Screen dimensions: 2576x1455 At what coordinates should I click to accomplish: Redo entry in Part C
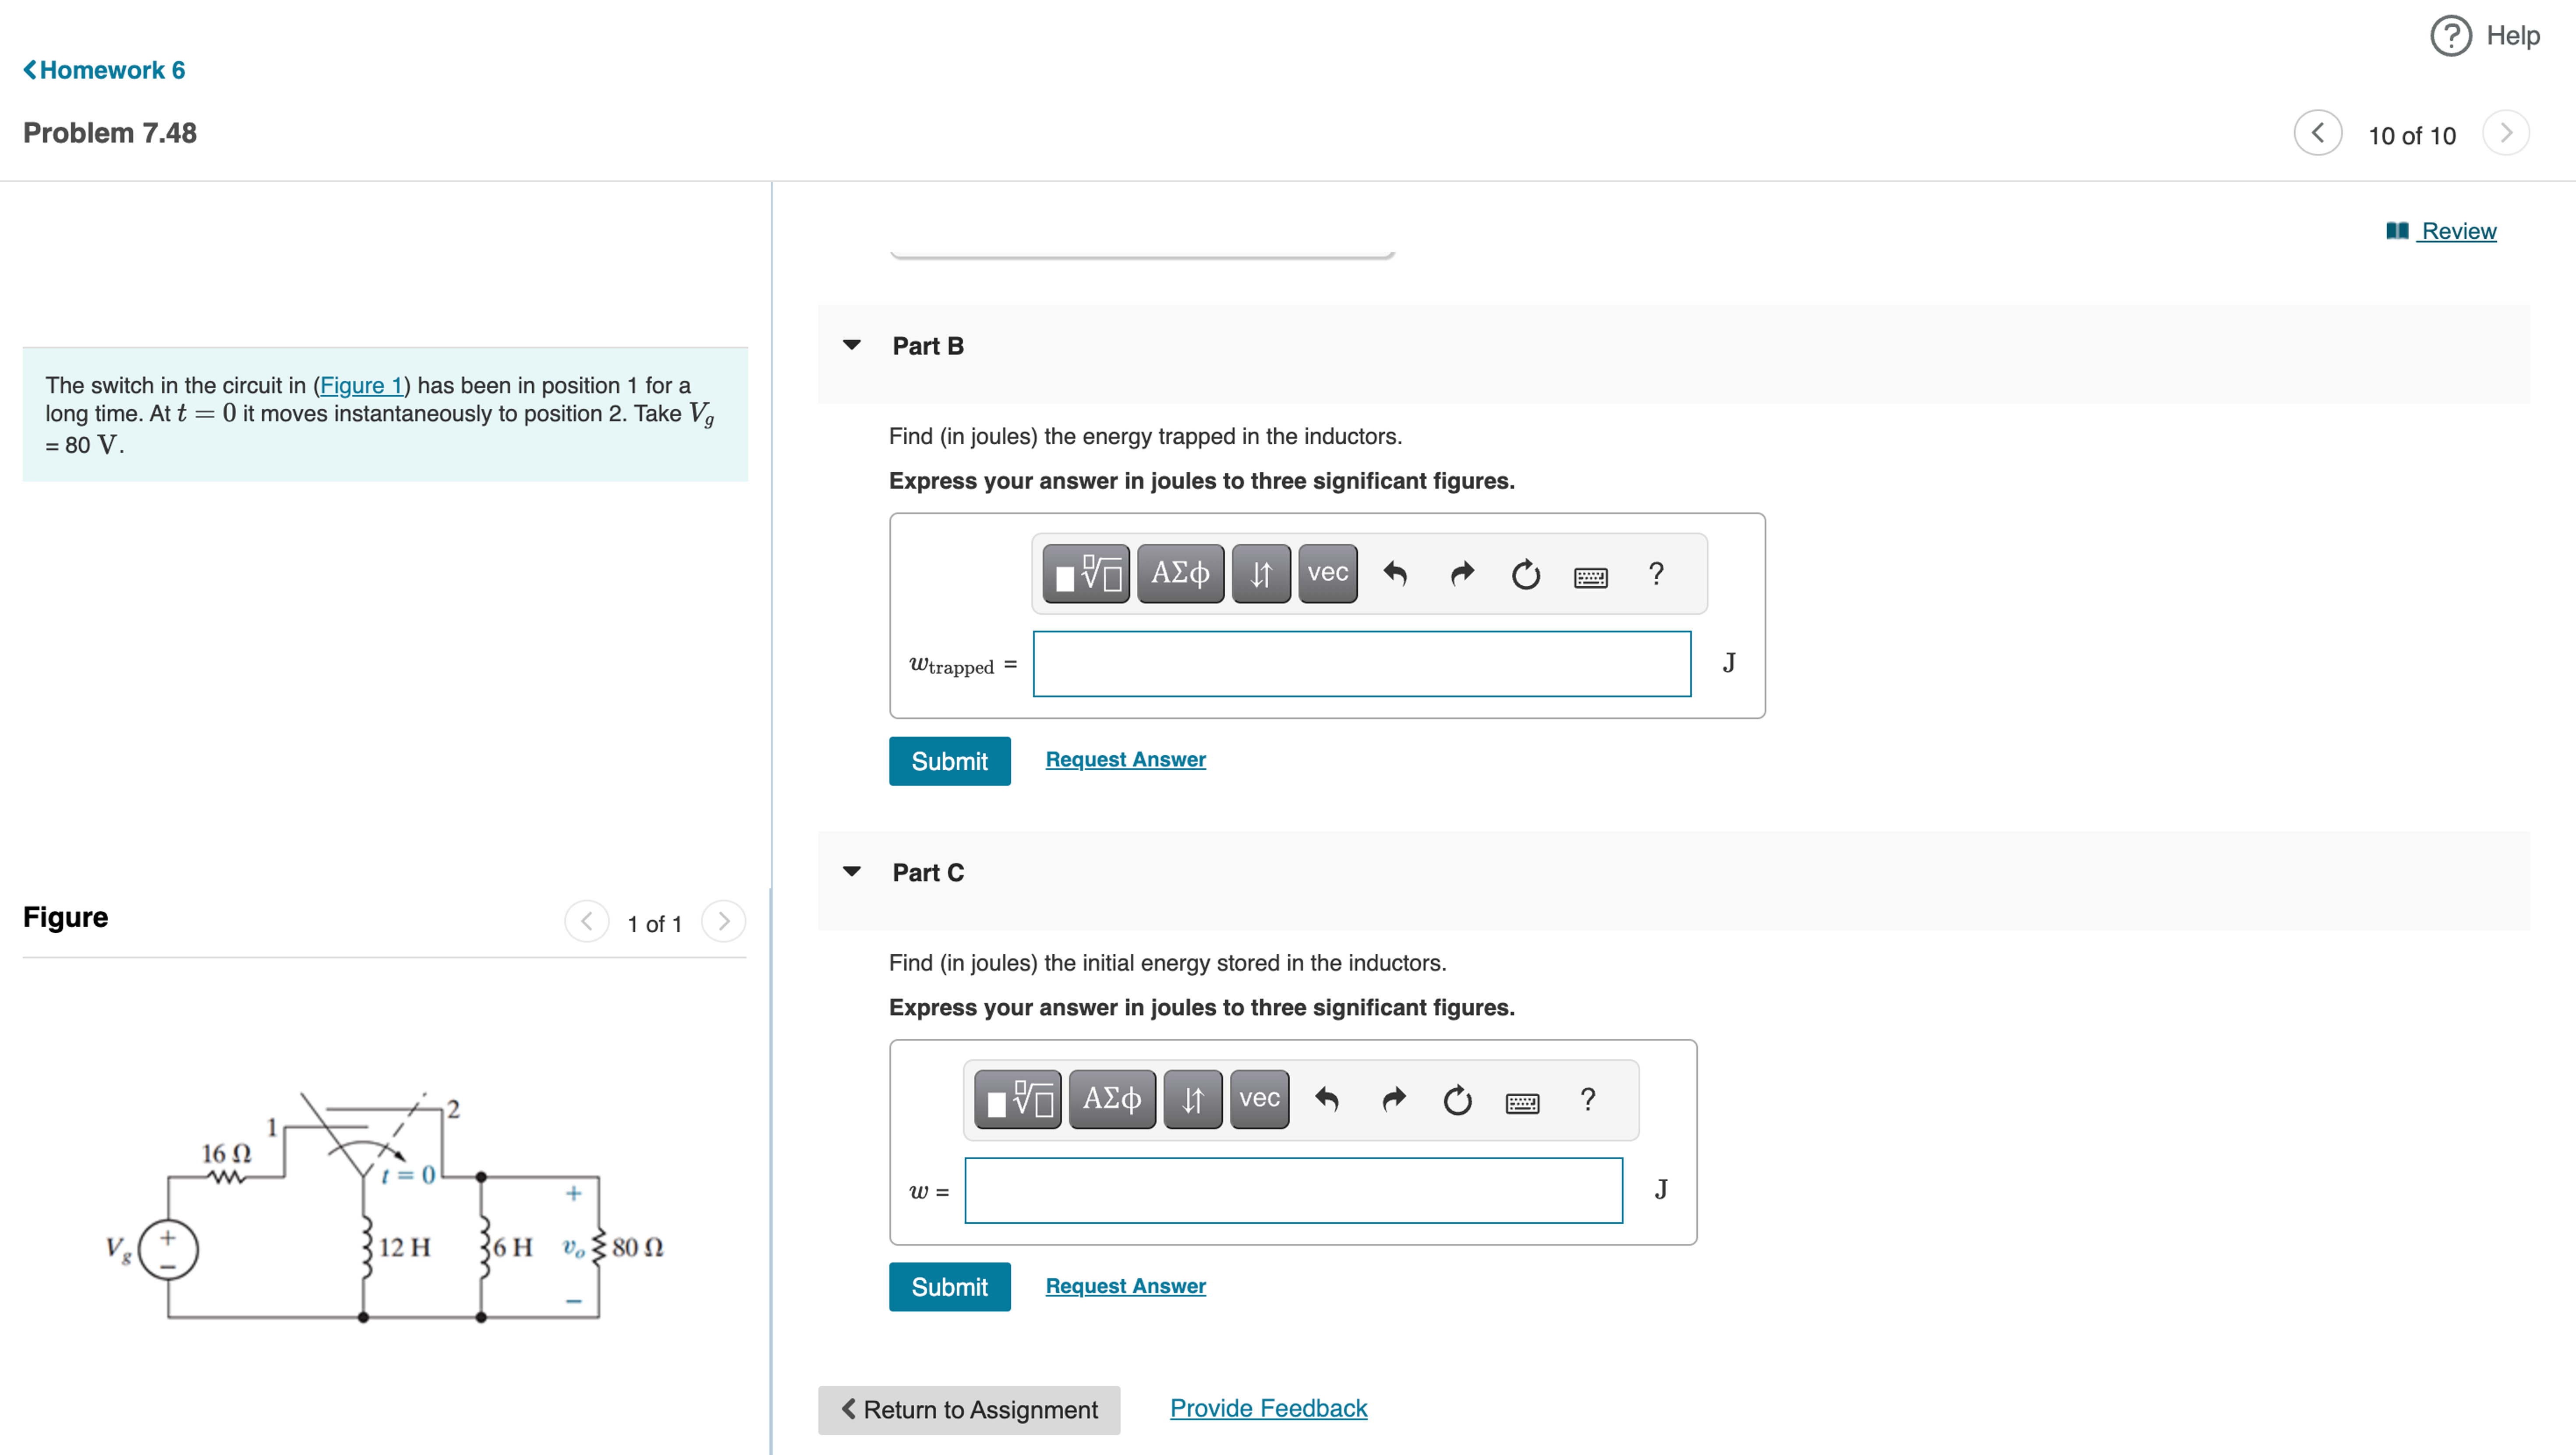(1394, 1100)
